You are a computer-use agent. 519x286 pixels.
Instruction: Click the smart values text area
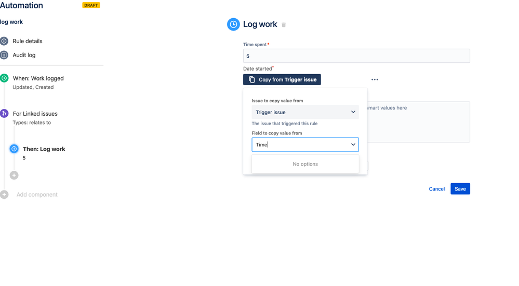(419, 122)
